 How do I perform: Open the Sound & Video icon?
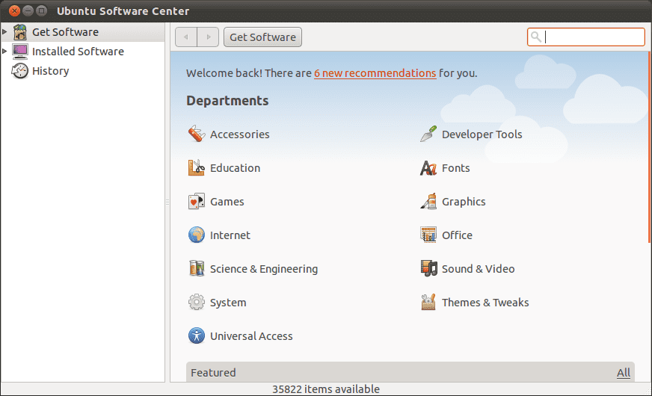pos(428,269)
